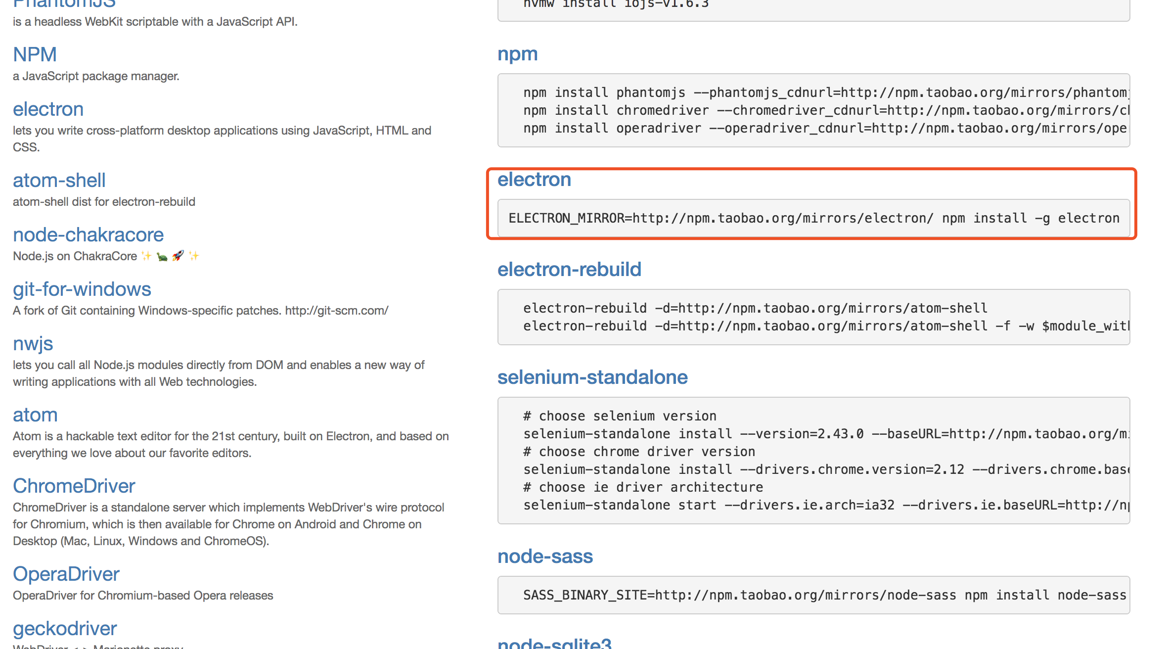
Task: Click the nwjs Node.js modules description
Action: (219, 373)
